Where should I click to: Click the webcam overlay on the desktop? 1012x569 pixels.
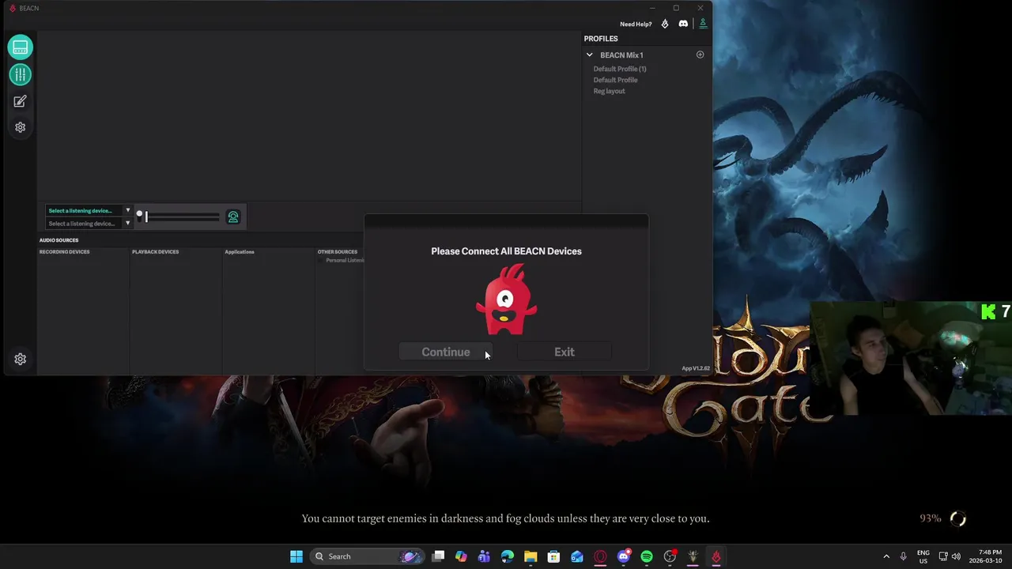tap(911, 357)
